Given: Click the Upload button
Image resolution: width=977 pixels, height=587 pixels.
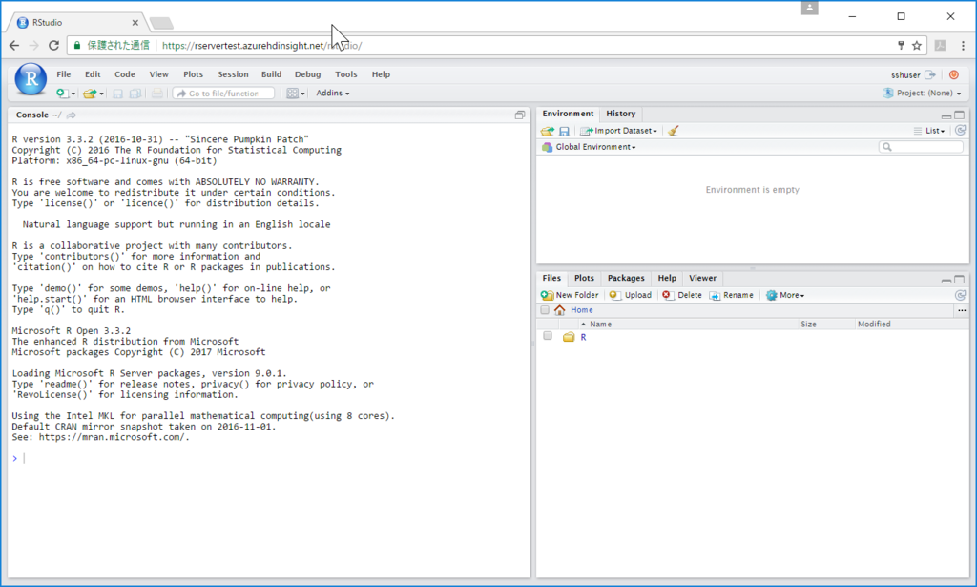Looking at the screenshot, I should [x=631, y=295].
